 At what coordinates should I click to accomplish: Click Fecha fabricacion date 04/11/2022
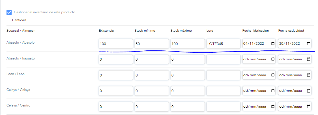pyautogui.click(x=254, y=44)
